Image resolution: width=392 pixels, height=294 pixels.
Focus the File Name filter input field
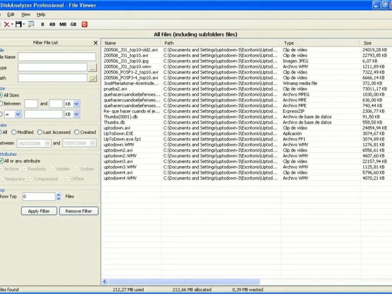coord(57,57)
